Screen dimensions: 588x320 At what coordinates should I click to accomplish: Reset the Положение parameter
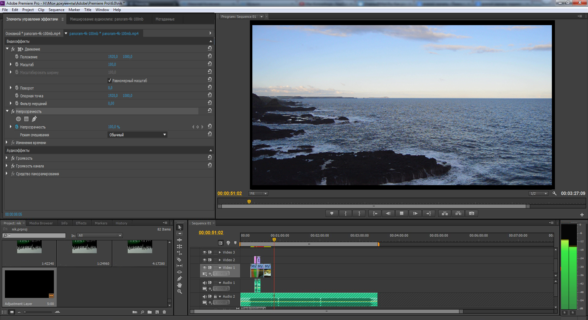tap(210, 56)
